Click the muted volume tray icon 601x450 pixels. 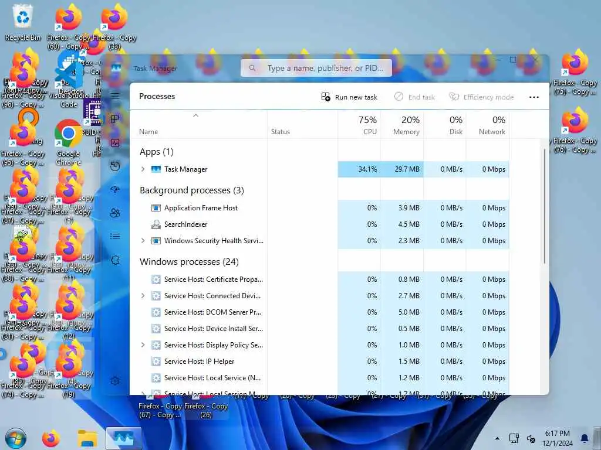point(531,438)
